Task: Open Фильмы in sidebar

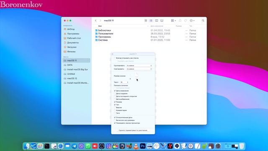Action: pyautogui.click(x=76, y=52)
